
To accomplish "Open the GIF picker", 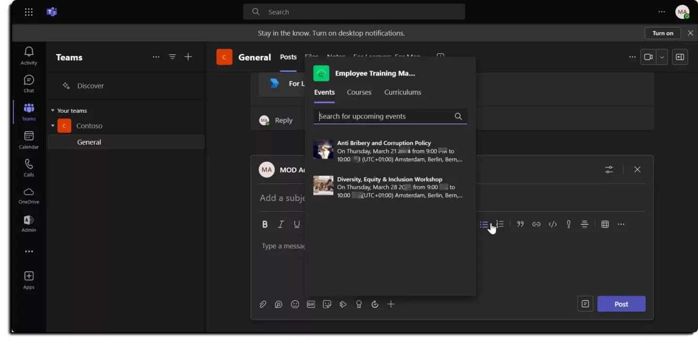I will (x=311, y=304).
